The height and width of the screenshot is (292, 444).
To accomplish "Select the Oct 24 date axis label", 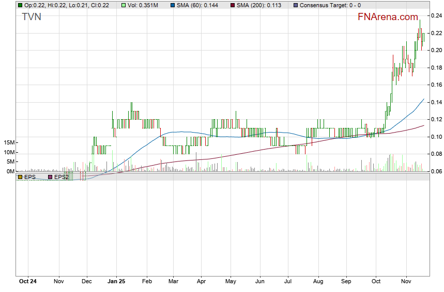I will pos(27,282).
